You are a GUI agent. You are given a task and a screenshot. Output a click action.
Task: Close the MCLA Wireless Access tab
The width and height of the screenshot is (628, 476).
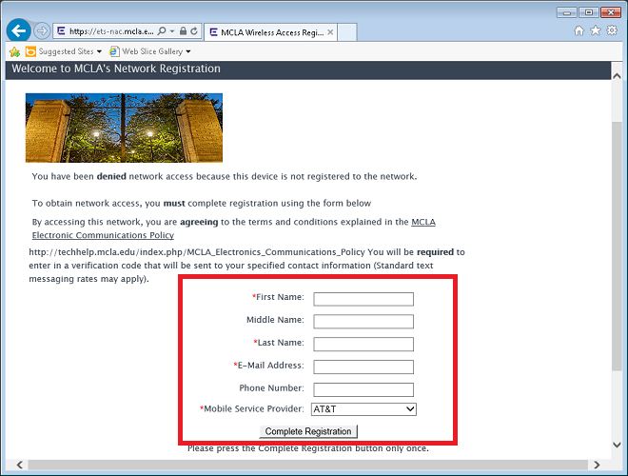(x=330, y=32)
